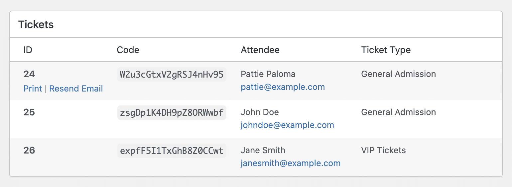The width and height of the screenshot is (512, 187).
Task: Click the Code column header
Action: (x=128, y=50)
